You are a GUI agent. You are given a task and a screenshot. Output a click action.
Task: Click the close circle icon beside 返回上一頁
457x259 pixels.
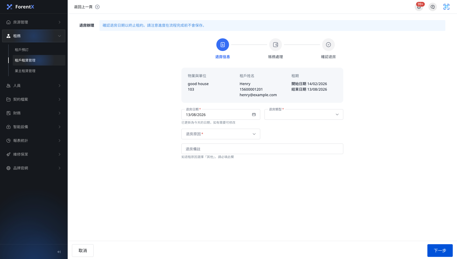pos(97,7)
